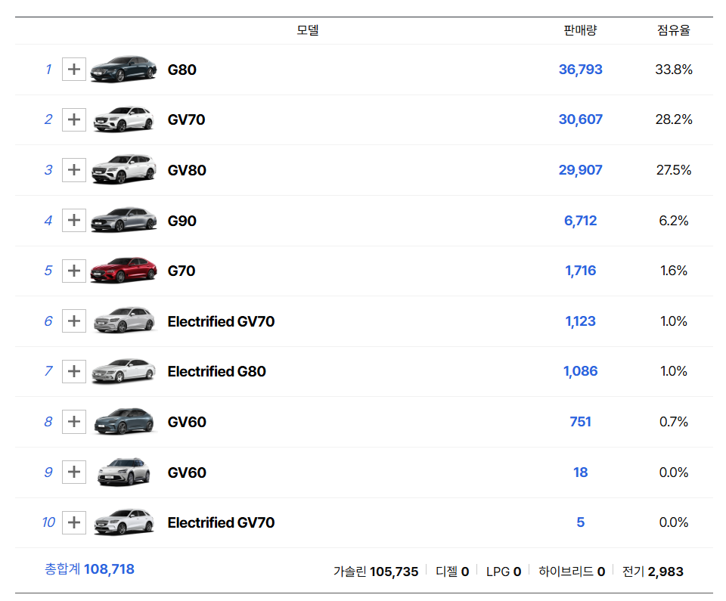This screenshot has height=601, width=726.
Task: Expand rank 10 Electrified GV70 row
Action: coord(74,522)
